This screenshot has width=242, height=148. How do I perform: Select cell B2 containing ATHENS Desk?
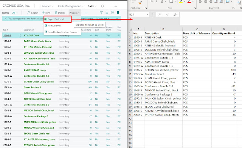pos(163,37)
